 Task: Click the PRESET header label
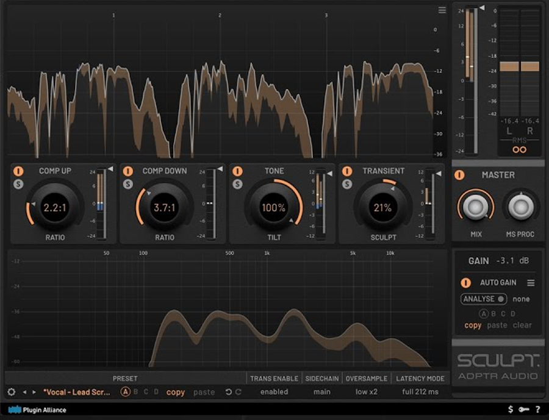point(125,379)
